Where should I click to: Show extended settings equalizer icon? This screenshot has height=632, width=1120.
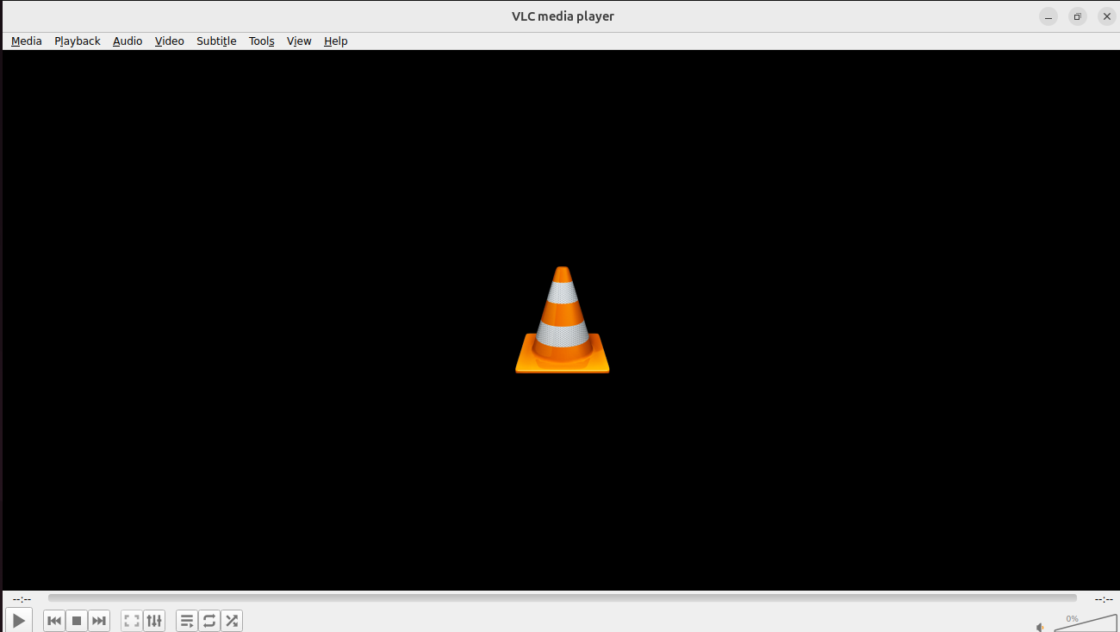click(x=154, y=621)
